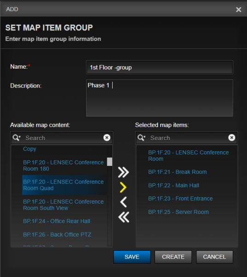Viewport: 247px width, 277px height.
Task: Click the remove-all double left arrow
Action: pyautogui.click(x=124, y=217)
